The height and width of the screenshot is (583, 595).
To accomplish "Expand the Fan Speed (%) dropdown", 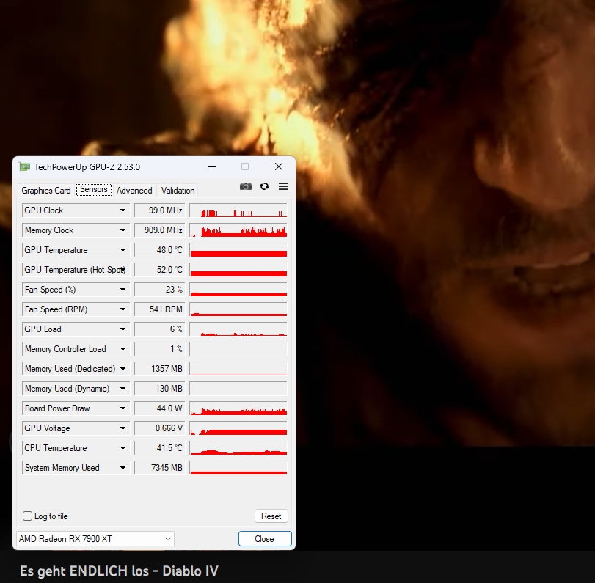I will tap(123, 290).
